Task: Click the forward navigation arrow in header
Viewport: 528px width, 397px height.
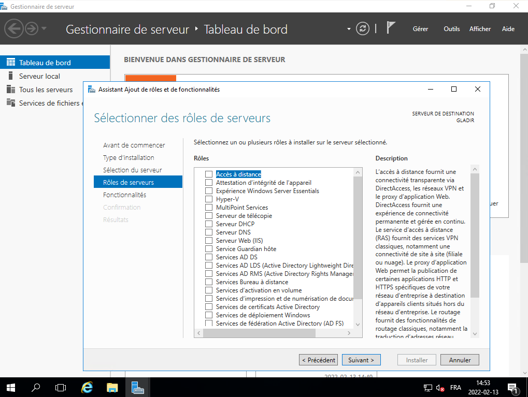Action: point(32,28)
